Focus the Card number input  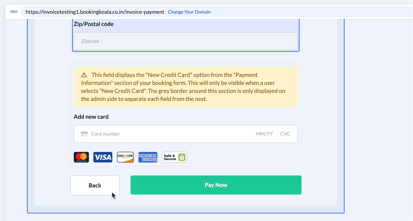tap(165, 134)
